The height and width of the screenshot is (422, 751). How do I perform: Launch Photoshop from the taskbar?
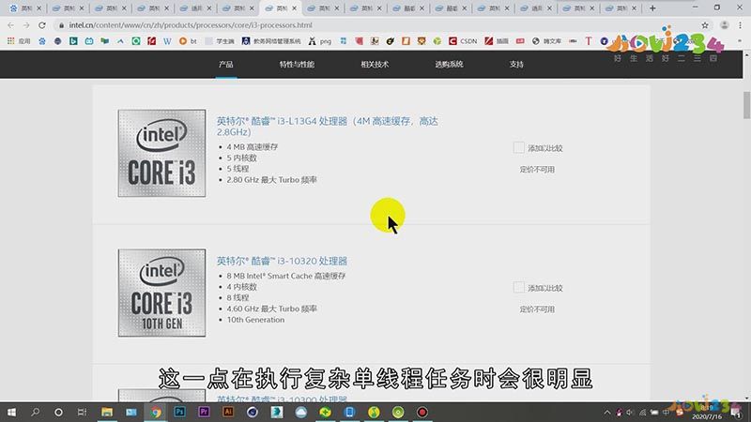tap(179, 412)
